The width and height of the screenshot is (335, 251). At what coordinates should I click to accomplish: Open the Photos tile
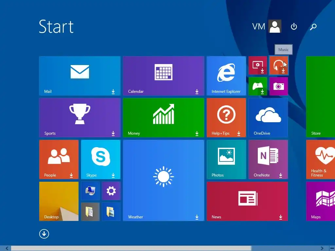(226, 159)
